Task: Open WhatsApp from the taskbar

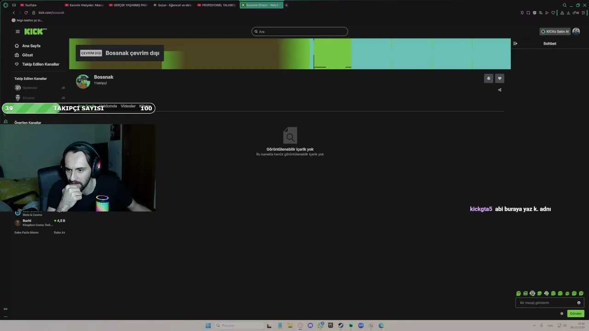Action: (320, 325)
